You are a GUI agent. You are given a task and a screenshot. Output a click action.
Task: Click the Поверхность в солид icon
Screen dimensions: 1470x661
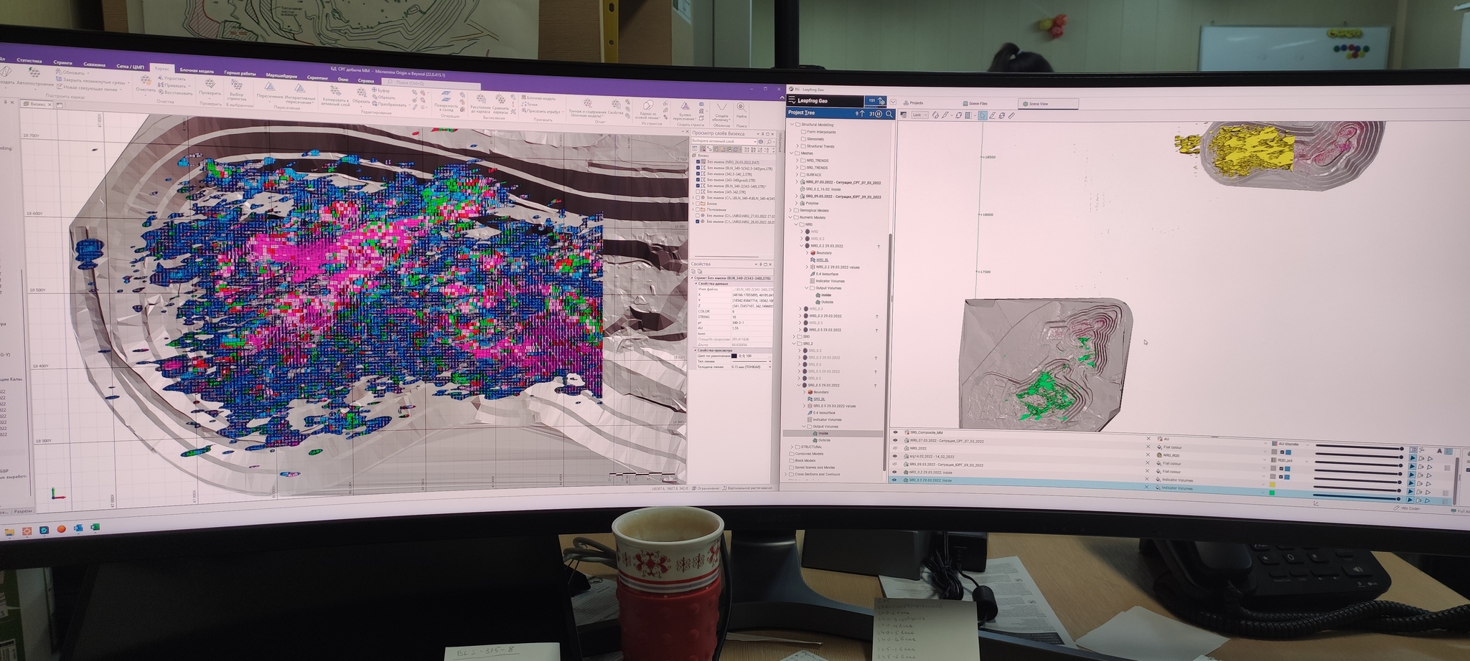click(x=446, y=96)
